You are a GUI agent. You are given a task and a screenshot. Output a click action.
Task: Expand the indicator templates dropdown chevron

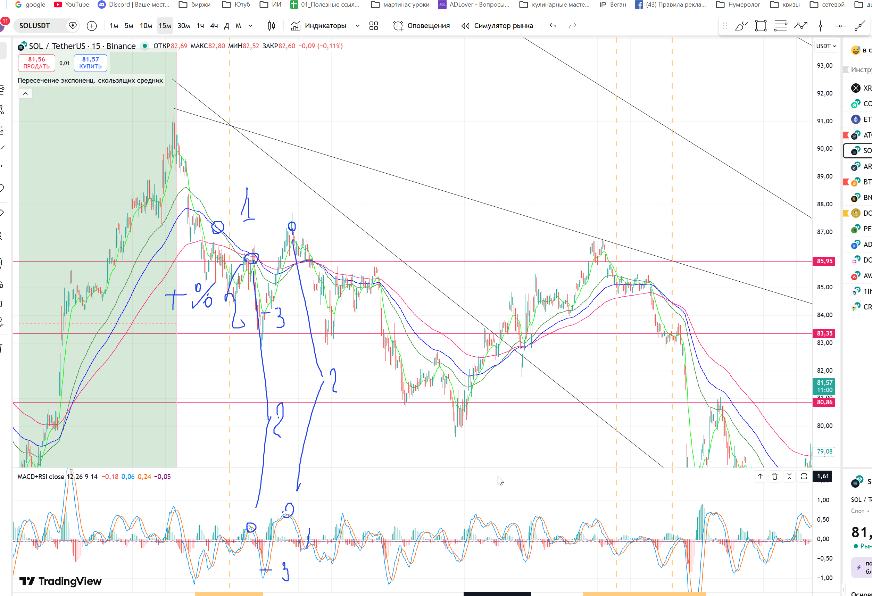click(x=358, y=26)
